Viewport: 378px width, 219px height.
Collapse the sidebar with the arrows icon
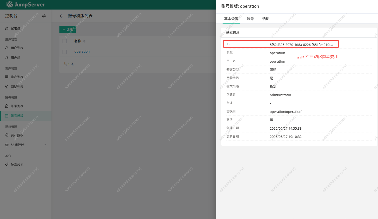(44, 16)
